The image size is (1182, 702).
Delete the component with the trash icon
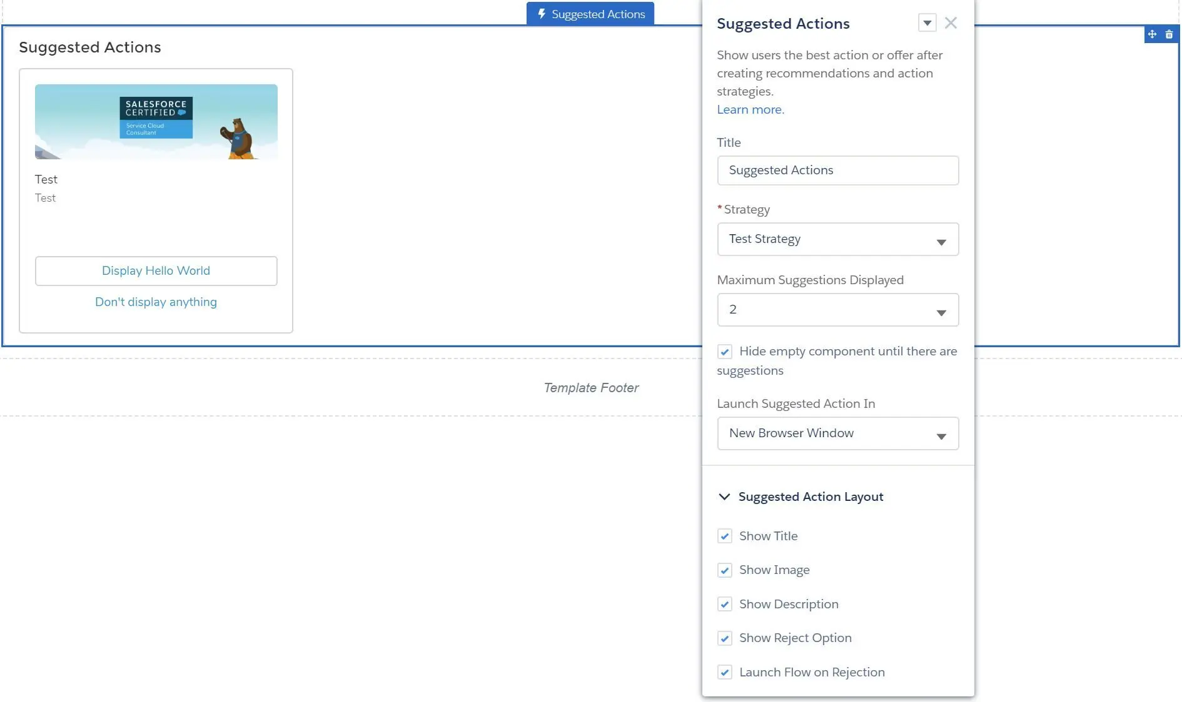[x=1169, y=34]
